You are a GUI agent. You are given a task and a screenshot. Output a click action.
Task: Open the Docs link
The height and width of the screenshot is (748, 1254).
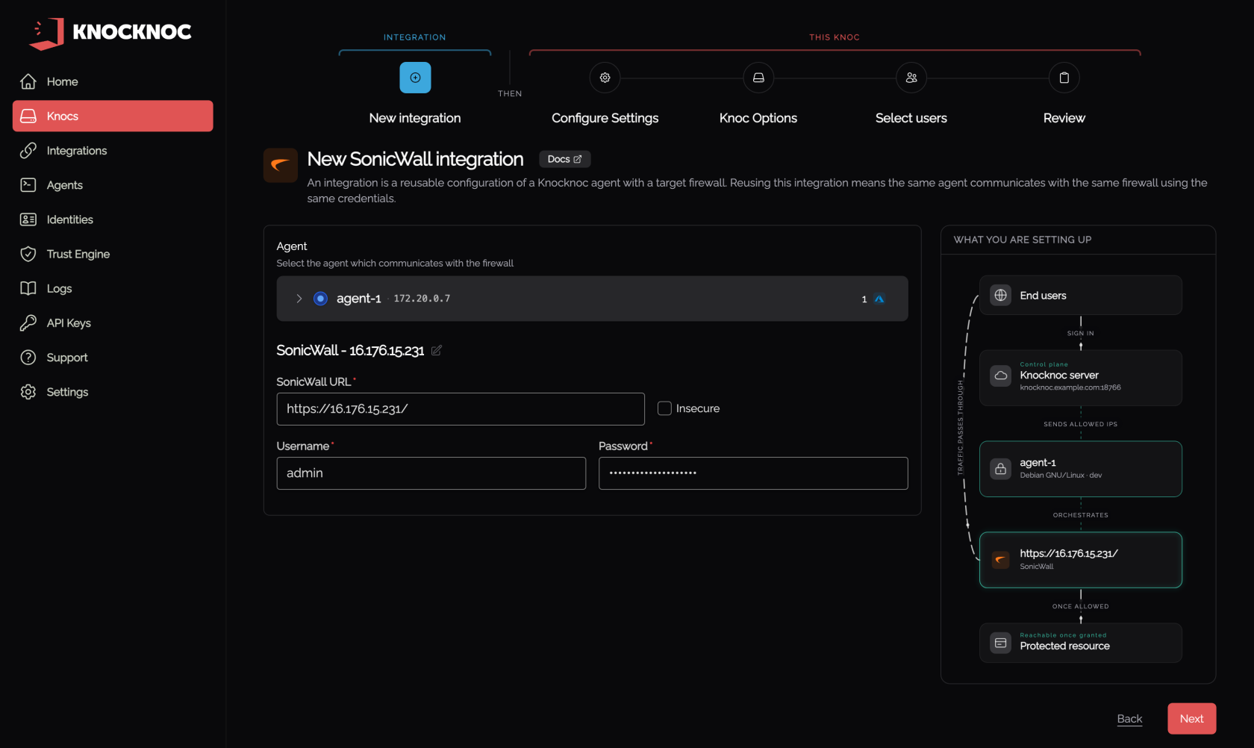[x=565, y=159]
